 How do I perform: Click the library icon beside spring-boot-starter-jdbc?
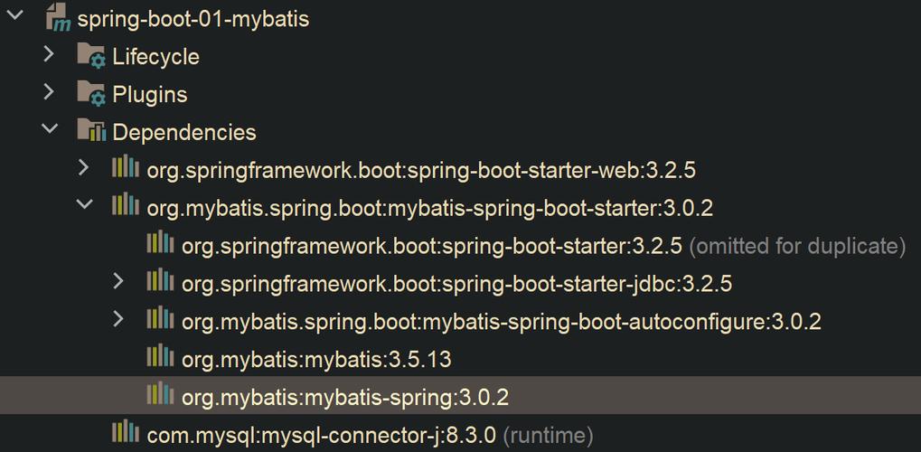pyautogui.click(x=160, y=283)
